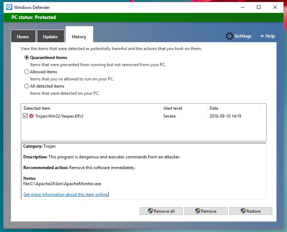Close the Windows Defender window
Screen dimensions: 287x232
pos(275,7)
